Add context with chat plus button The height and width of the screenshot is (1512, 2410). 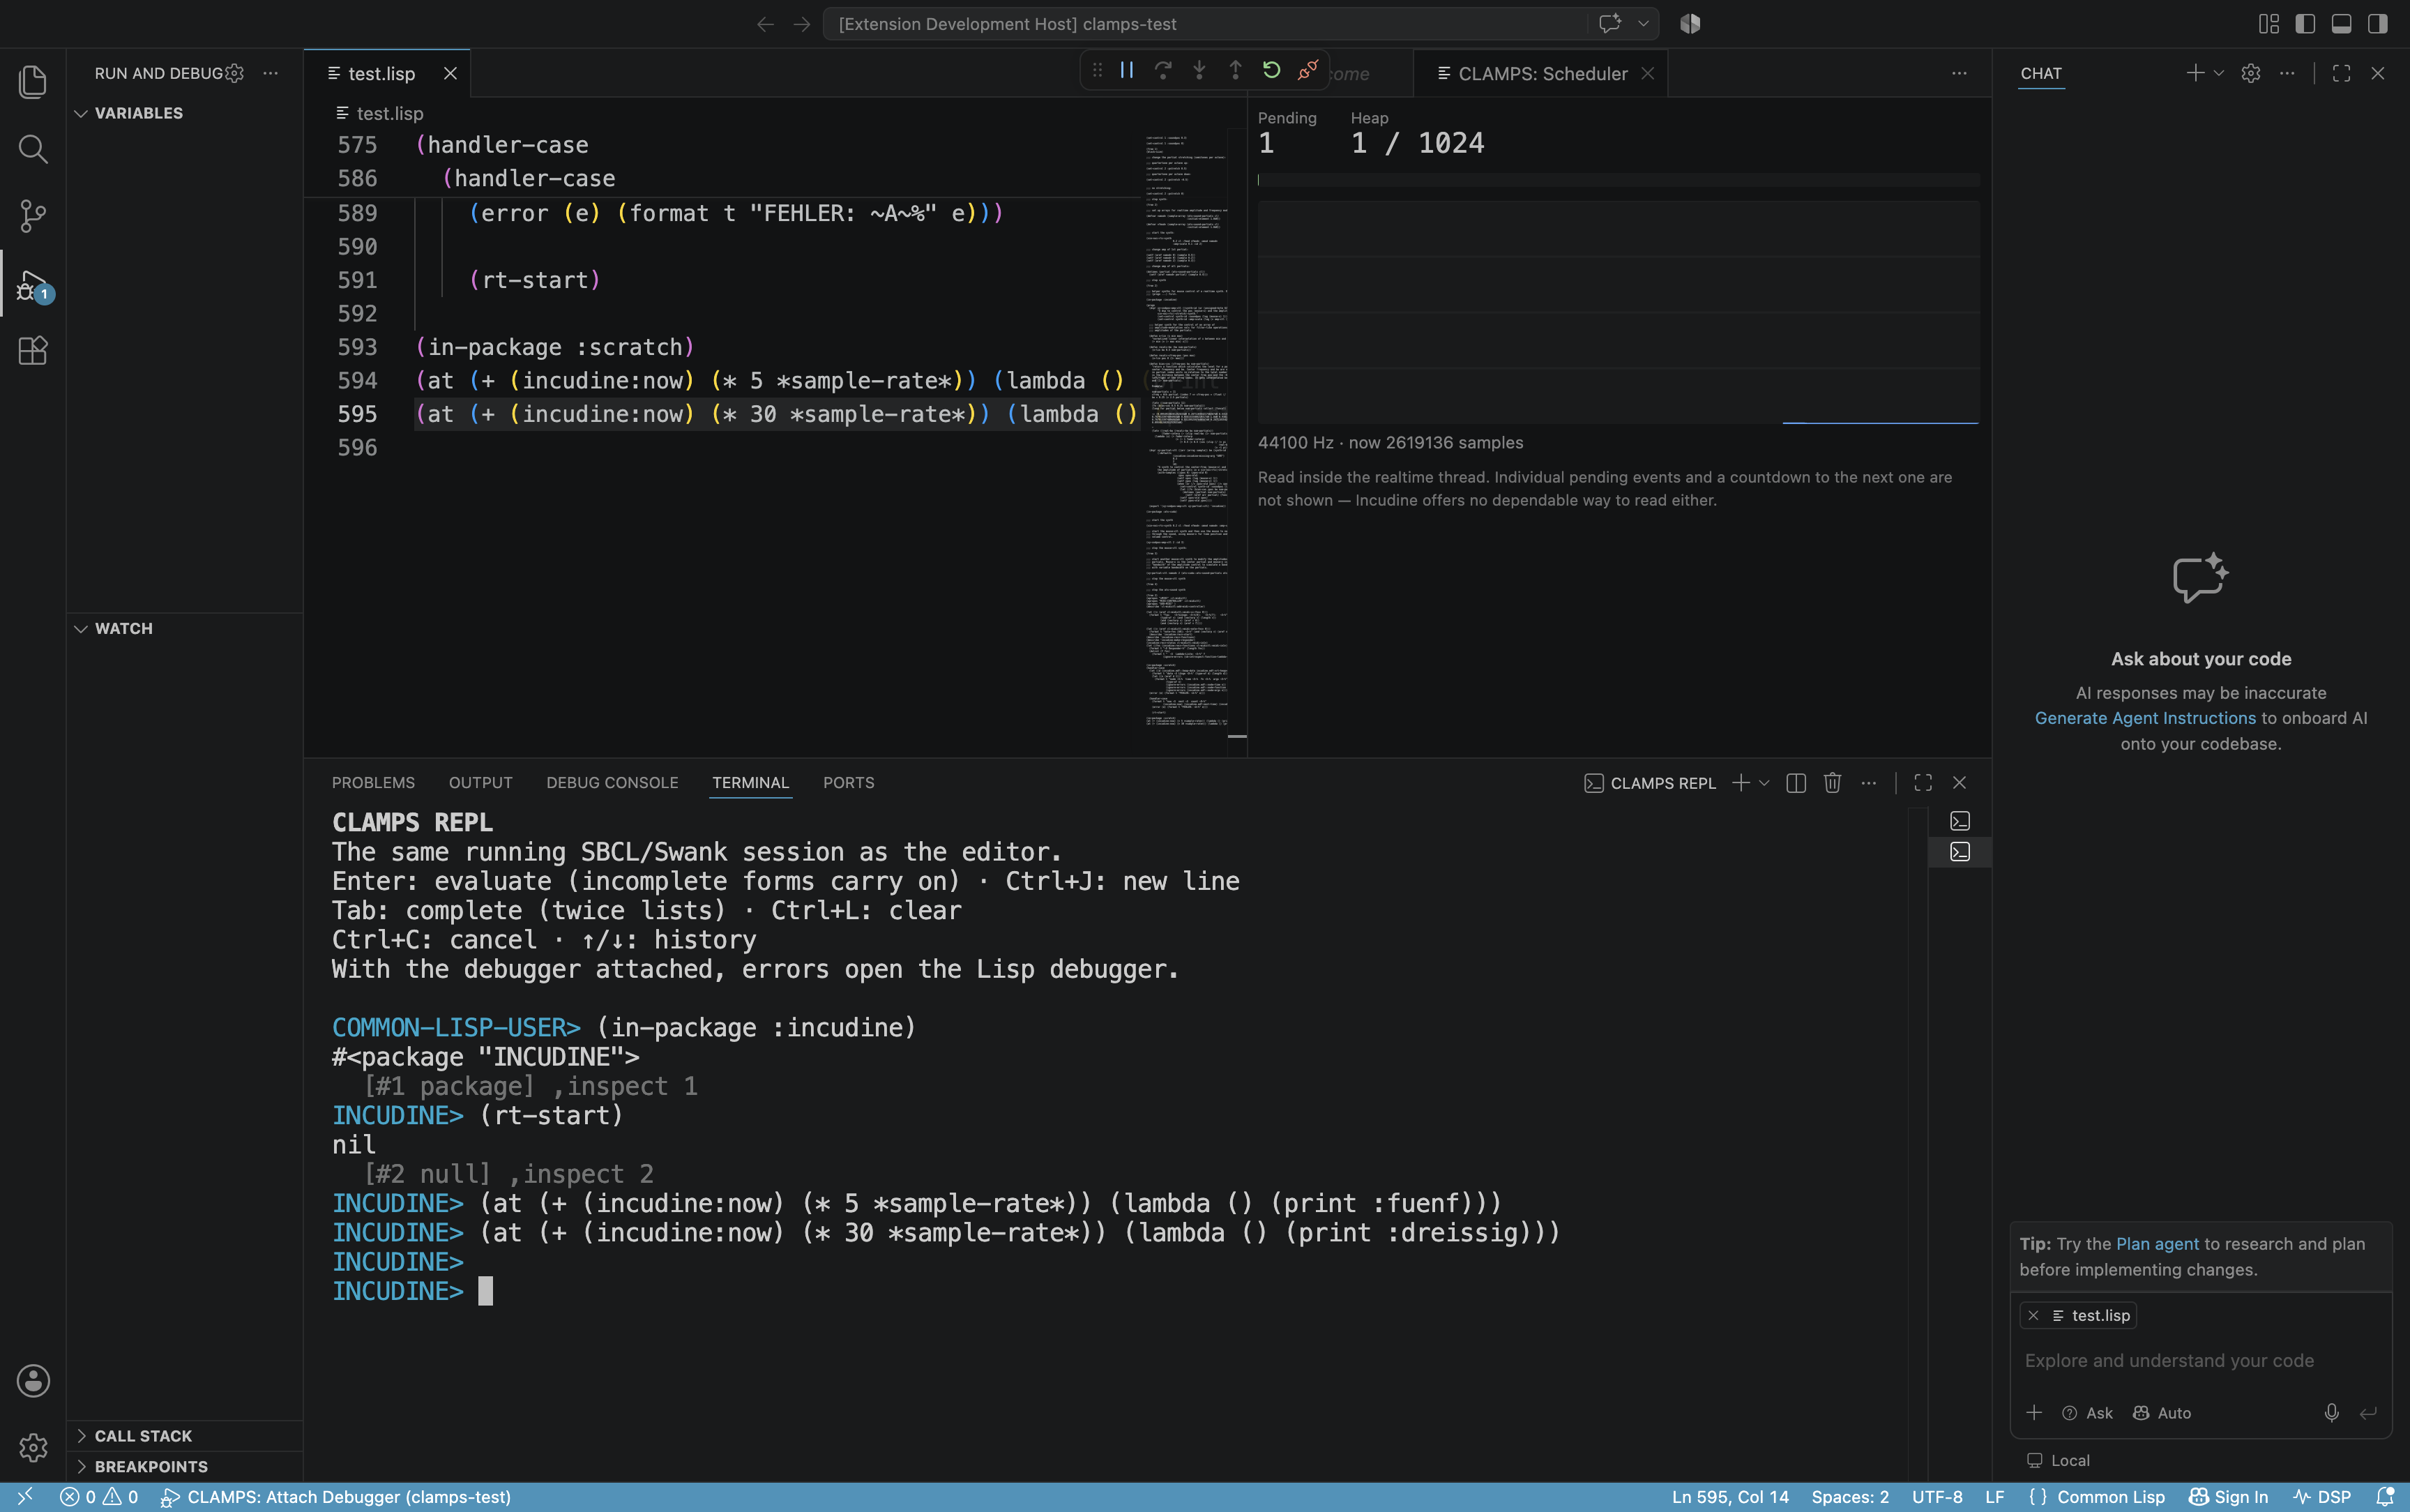(2033, 1413)
